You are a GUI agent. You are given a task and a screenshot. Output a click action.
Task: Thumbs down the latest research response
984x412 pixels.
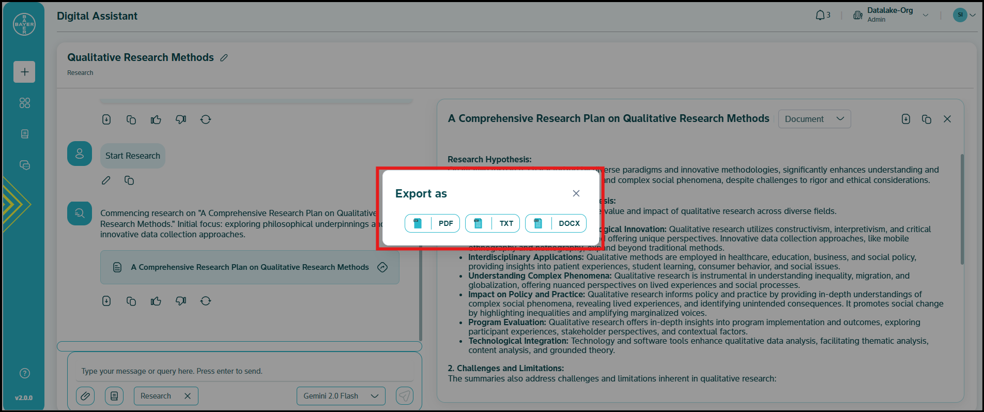[180, 301]
